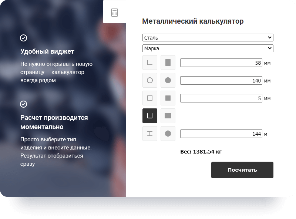Click the checkmark icon above Удобный виджет
The width and height of the screenshot is (296, 219).
[23, 37]
